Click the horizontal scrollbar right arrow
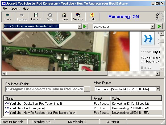 coord(158,73)
